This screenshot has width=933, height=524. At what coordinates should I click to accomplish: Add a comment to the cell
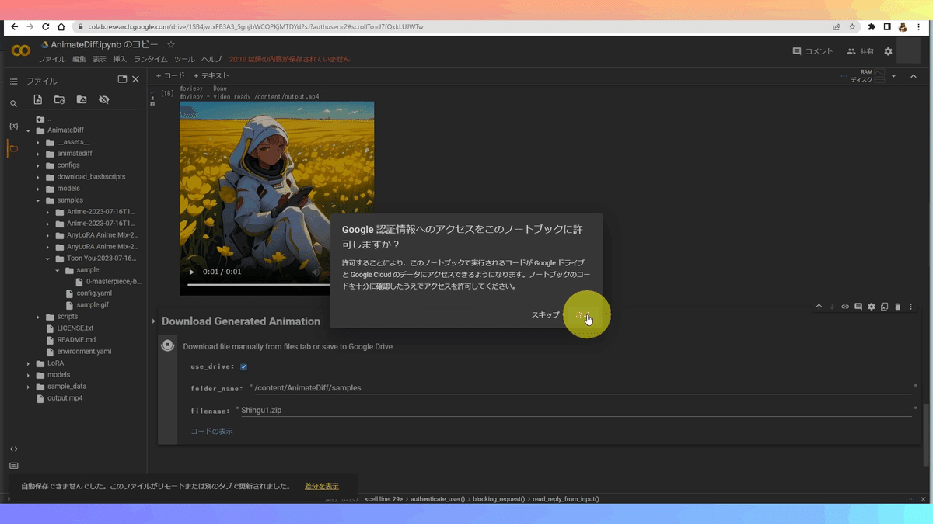(858, 307)
